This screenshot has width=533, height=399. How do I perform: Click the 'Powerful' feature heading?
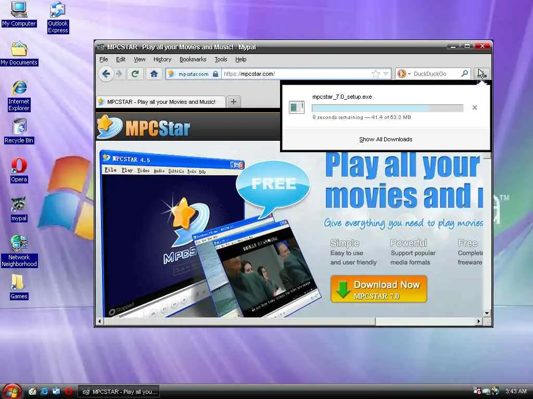click(409, 243)
